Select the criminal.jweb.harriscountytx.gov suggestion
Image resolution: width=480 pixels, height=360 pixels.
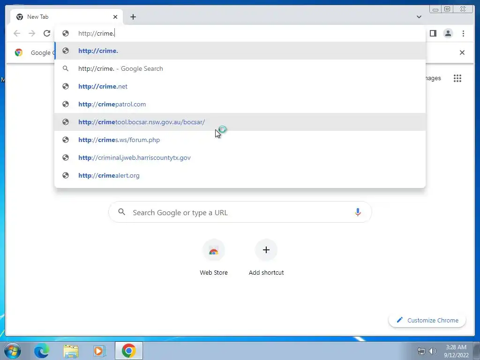click(x=240, y=157)
